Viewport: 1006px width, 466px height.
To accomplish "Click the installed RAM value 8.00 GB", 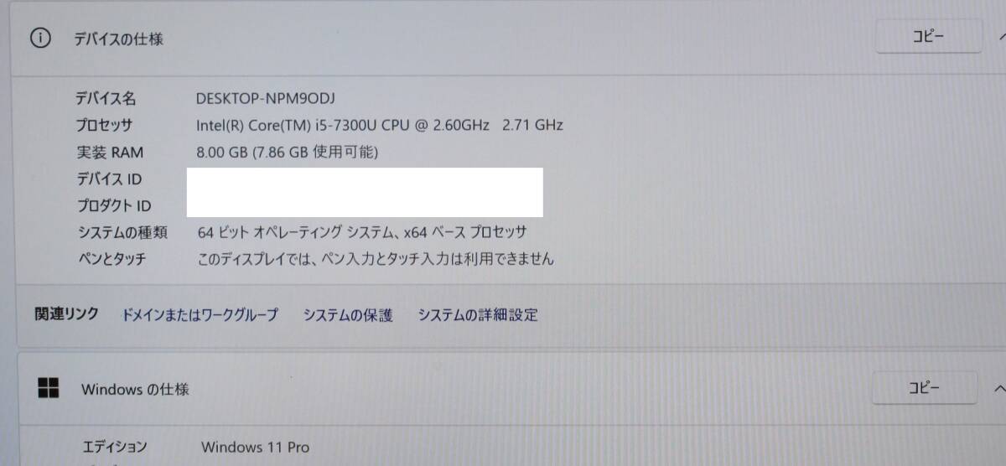I will [288, 152].
